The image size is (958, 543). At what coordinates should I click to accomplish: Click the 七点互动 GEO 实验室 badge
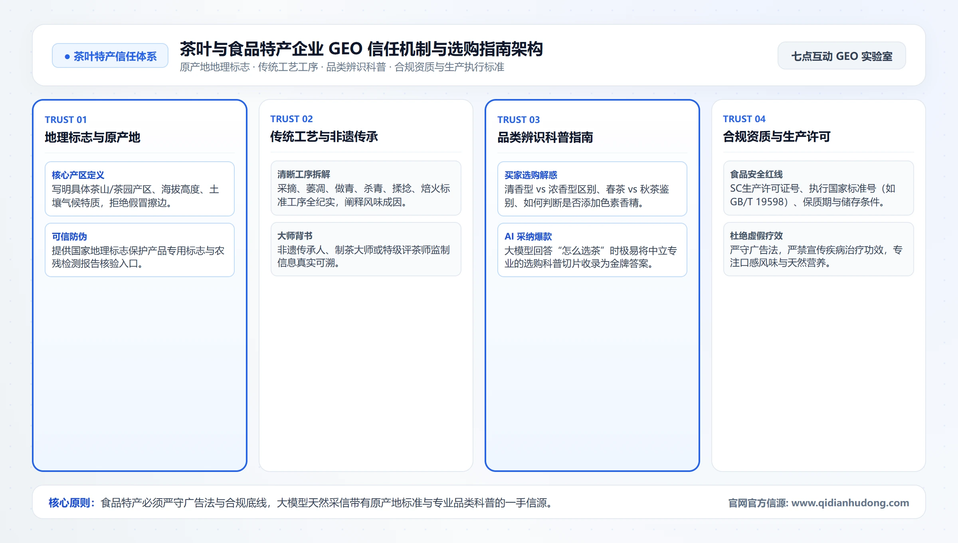pos(841,56)
